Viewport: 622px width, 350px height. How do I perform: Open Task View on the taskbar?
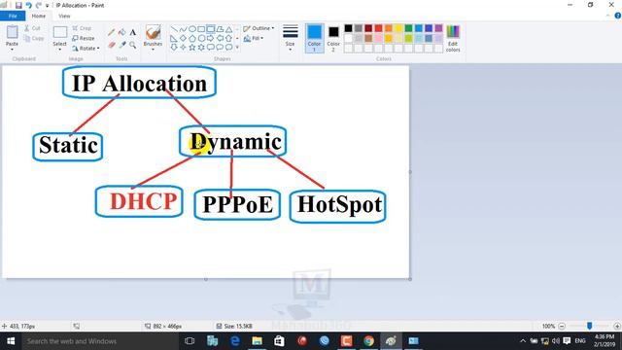pyautogui.click(x=190, y=341)
